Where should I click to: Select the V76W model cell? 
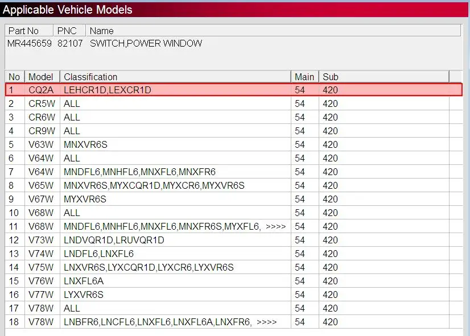click(x=41, y=281)
